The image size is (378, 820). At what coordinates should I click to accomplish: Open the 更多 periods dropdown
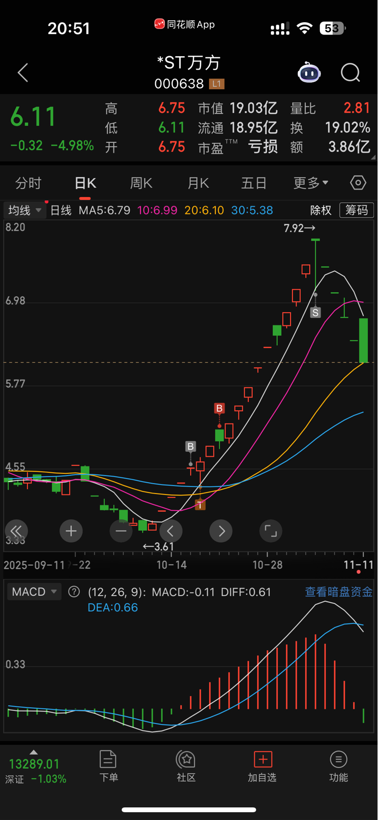pos(311,183)
